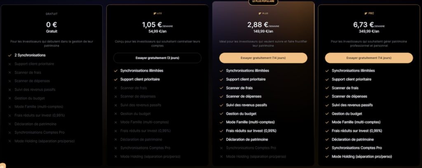Click checkmark beside Mode Holding in Pro plan
This screenshot has height=168, width=422.
click(x=327, y=156)
